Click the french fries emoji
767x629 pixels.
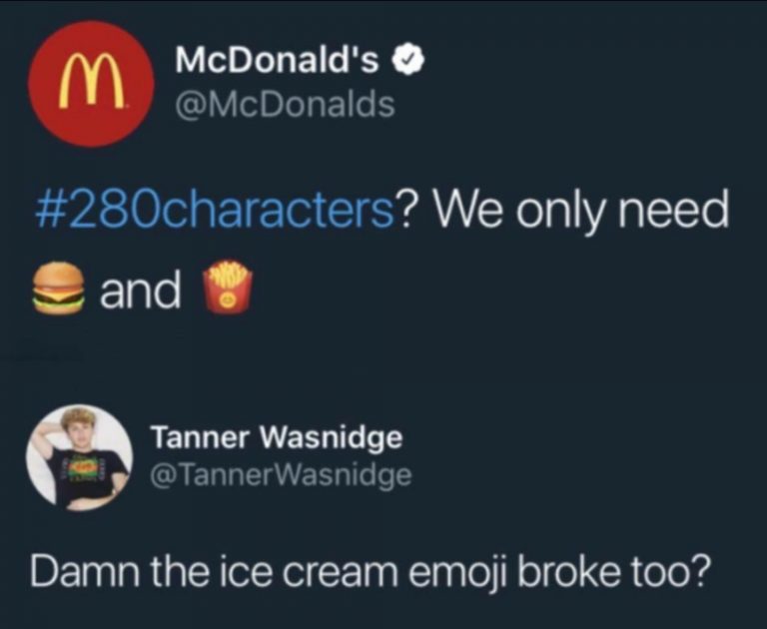[x=228, y=287]
